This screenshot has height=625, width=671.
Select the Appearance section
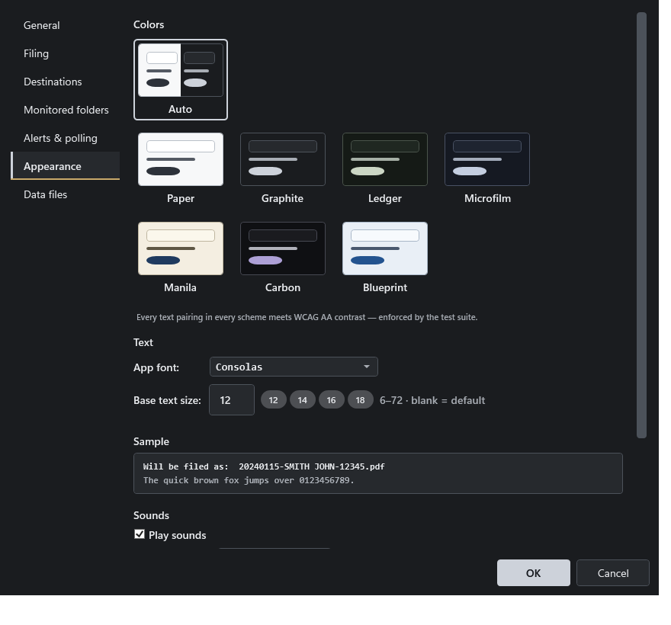pos(65,166)
